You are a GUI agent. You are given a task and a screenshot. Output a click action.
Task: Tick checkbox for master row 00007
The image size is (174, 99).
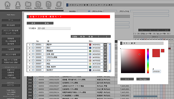[x=33, y=64]
